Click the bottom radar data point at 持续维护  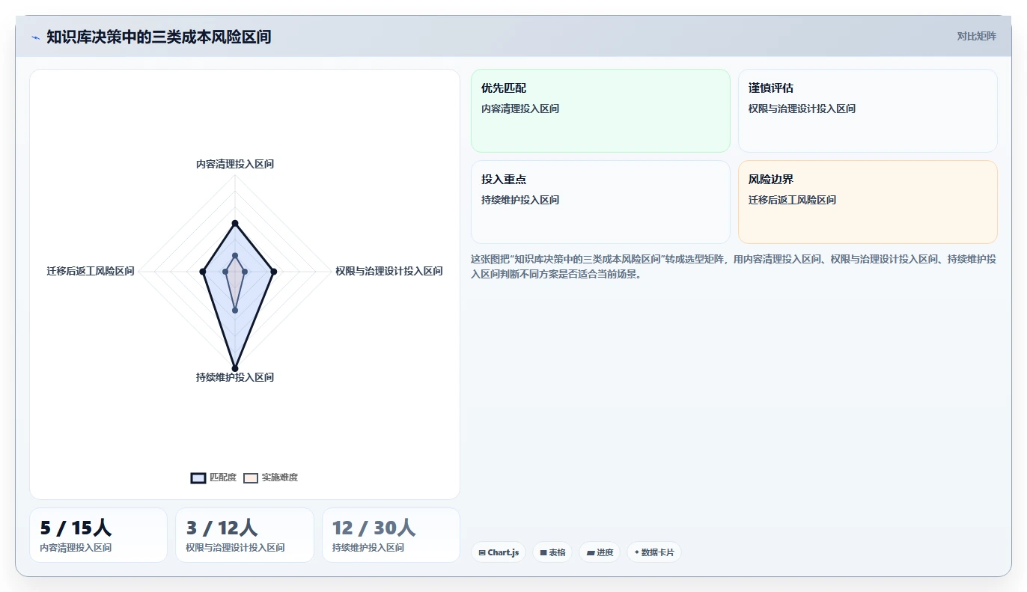coord(235,367)
